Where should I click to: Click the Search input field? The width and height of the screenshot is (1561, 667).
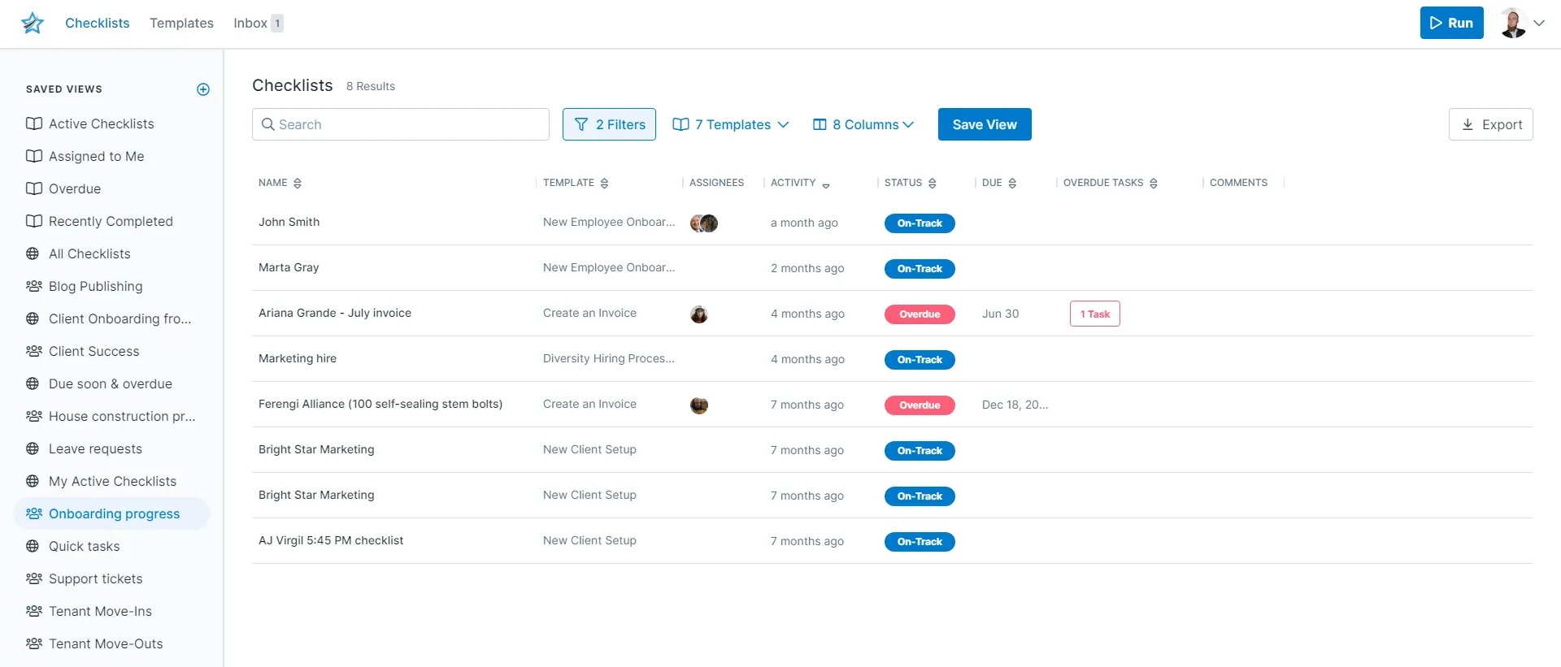coord(401,124)
